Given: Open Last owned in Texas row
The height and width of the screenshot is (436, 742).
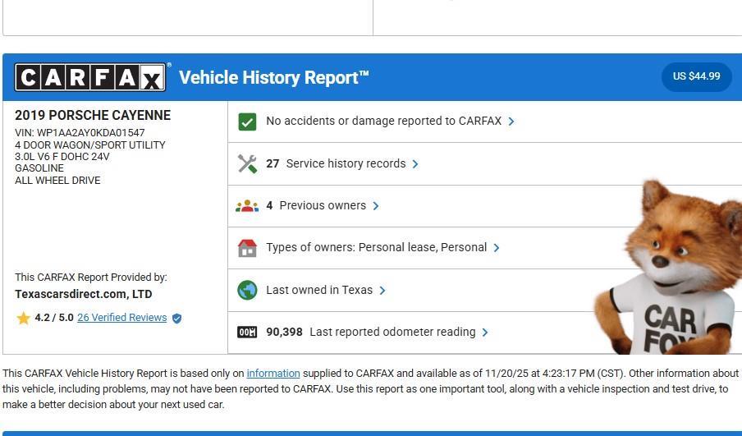Looking at the screenshot, I should click(318, 290).
